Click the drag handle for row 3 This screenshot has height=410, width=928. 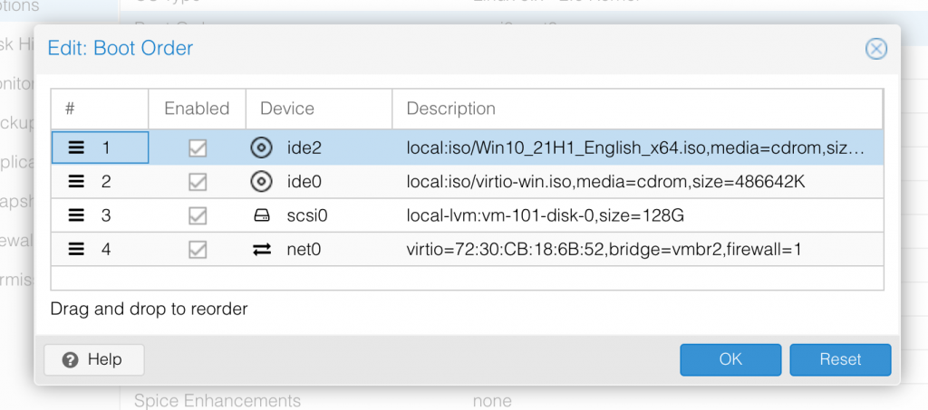77,215
